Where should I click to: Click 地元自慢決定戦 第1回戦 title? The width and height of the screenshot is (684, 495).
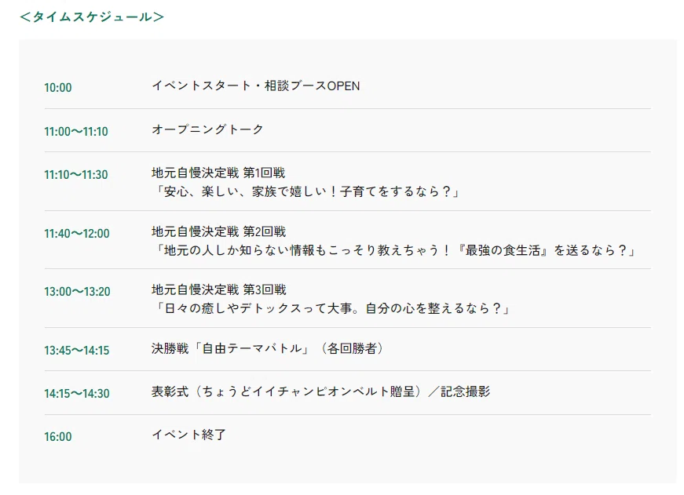(218, 173)
